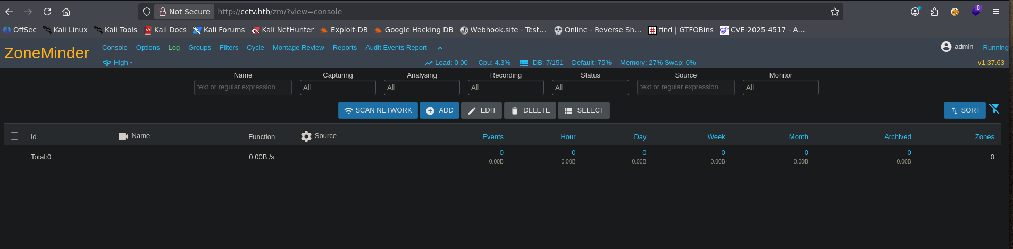The height and width of the screenshot is (249, 1013).
Task: Sort by the Month column header
Action: pyautogui.click(x=799, y=137)
